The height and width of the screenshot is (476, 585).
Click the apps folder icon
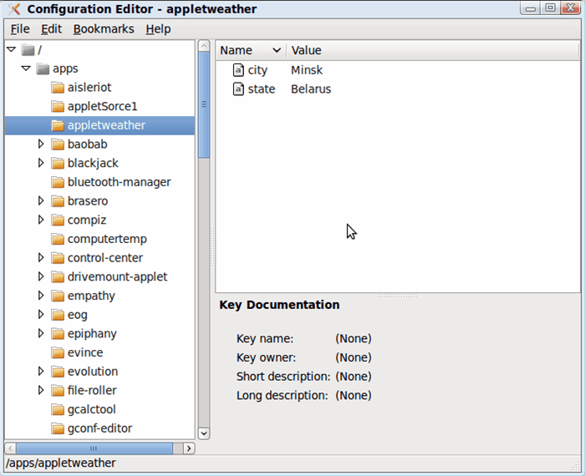[x=43, y=68]
